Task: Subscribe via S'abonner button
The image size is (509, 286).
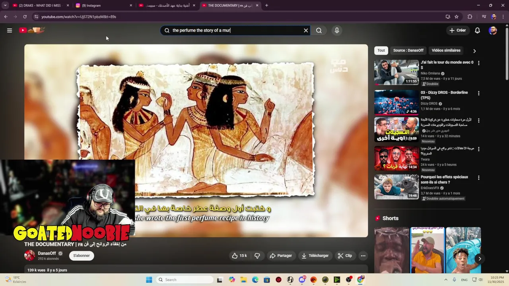Action: click(82, 255)
